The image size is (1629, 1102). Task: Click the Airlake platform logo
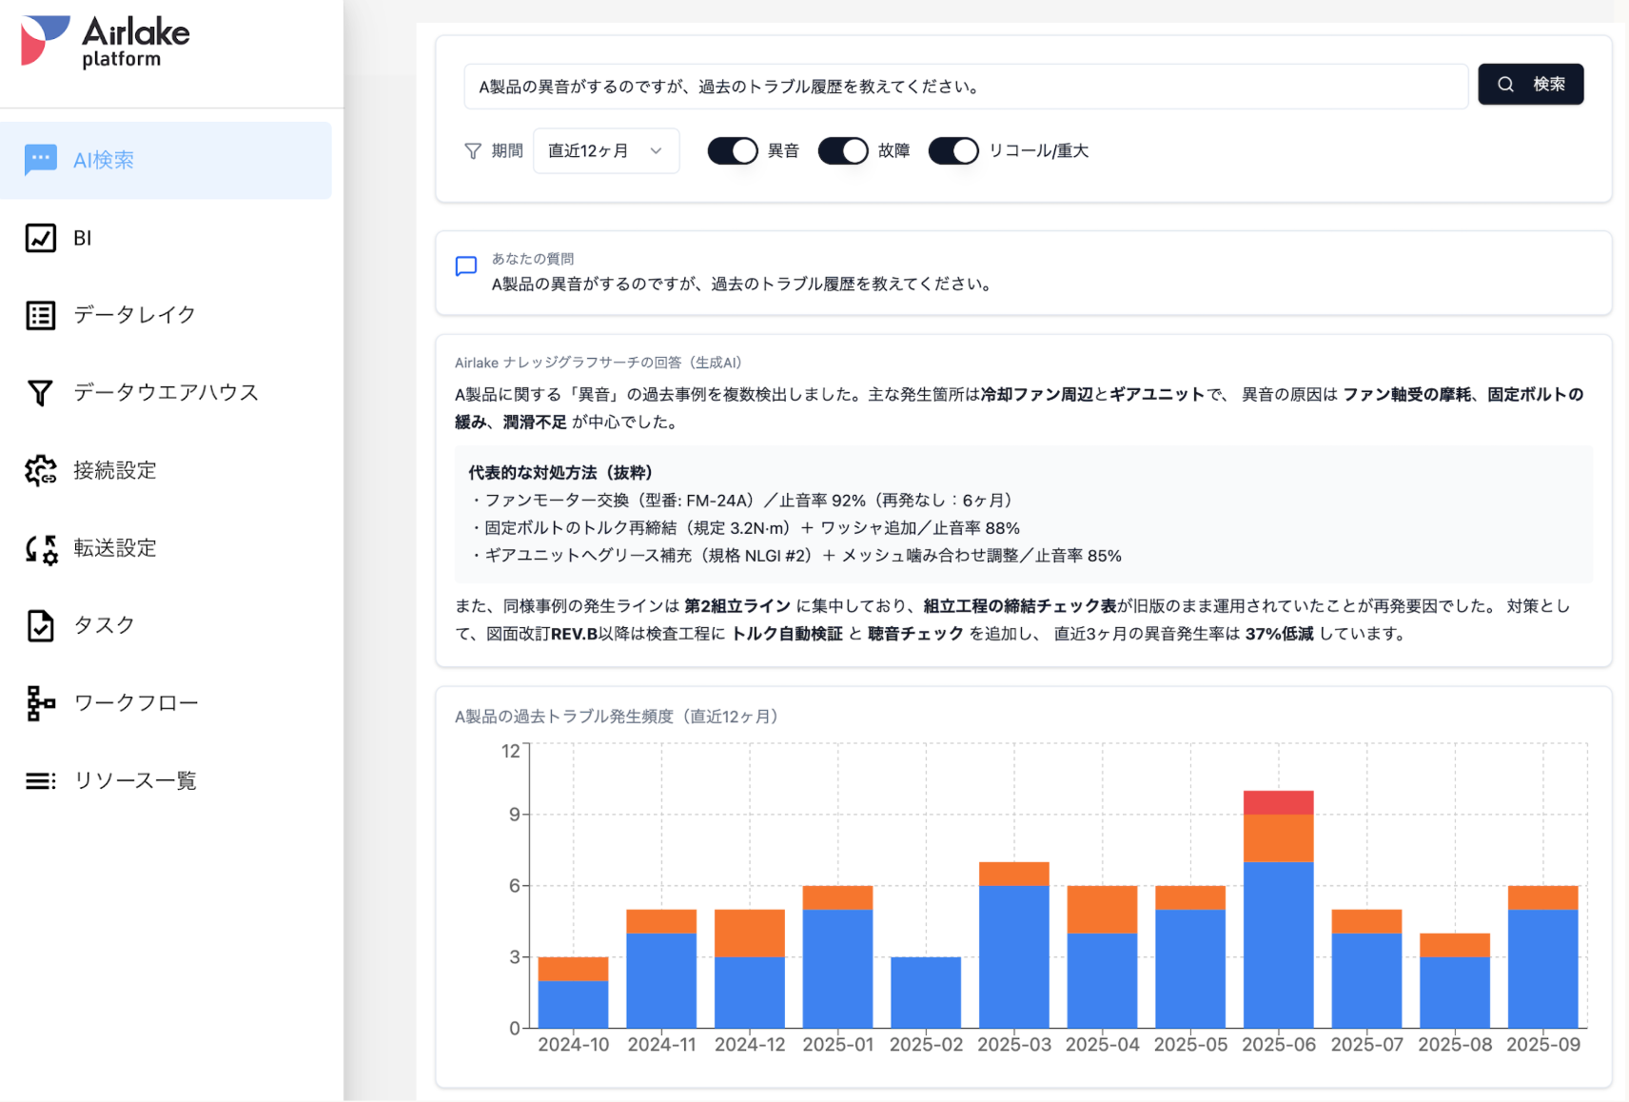coord(106,42)
